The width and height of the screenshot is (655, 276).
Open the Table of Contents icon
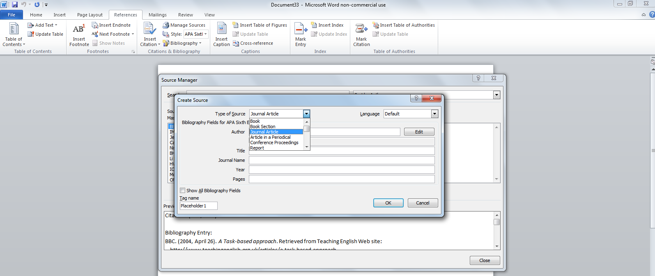tap(14, 30)
